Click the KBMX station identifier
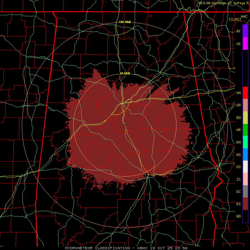The height and width of the screenshot is (250, 250). tap(142, 248)
